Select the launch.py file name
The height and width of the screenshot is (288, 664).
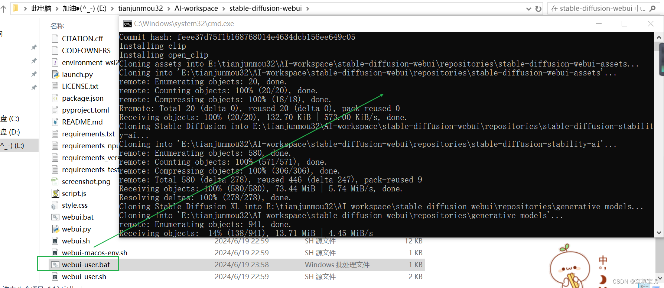coord(77,74)
